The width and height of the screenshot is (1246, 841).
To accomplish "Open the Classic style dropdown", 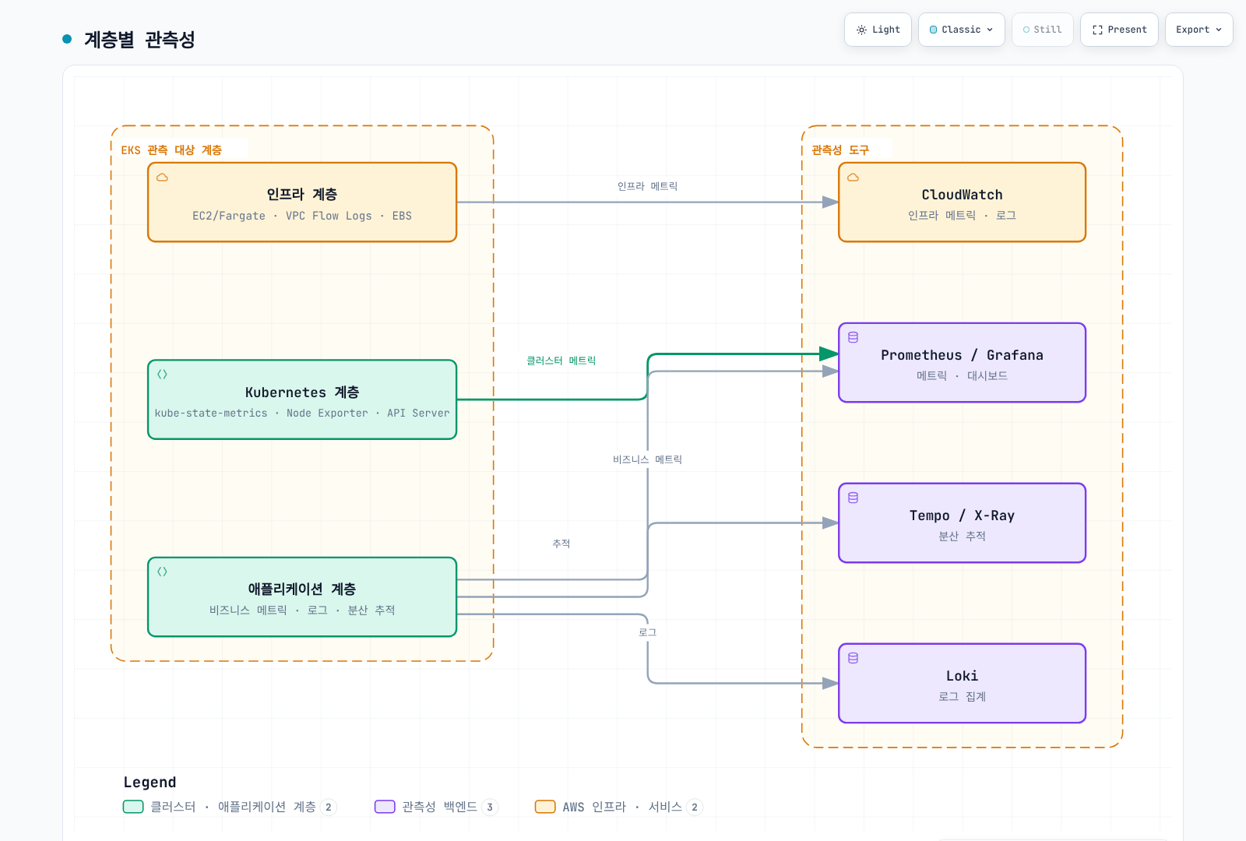I will pos(961,30).
